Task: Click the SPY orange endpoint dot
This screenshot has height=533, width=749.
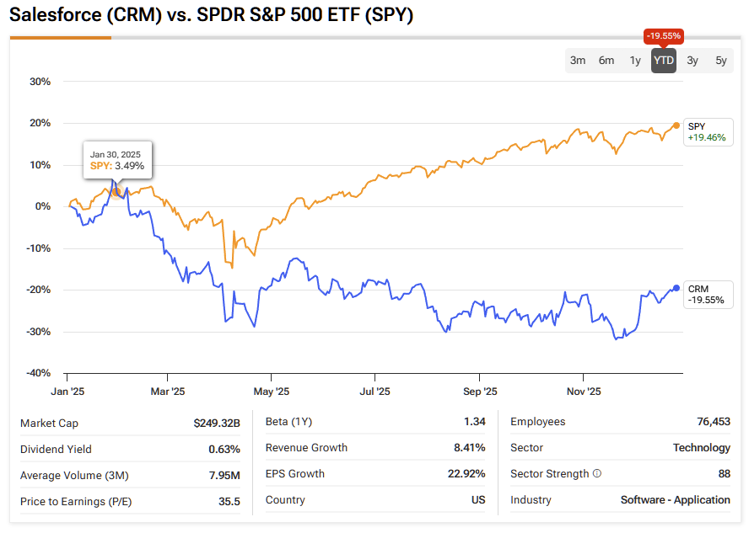Action: point(676,125)
